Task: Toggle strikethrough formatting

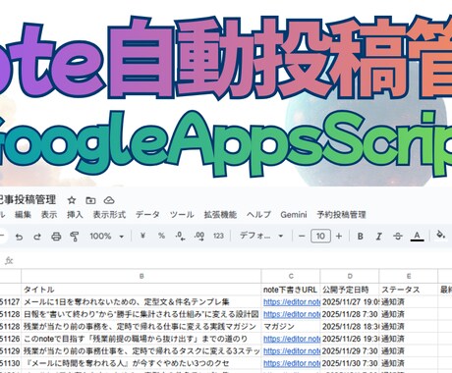Action: 398,237
